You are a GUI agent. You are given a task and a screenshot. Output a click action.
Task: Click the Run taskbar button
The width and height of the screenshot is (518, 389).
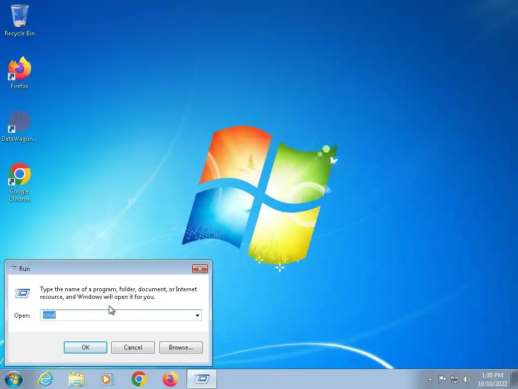click(202, 379)
